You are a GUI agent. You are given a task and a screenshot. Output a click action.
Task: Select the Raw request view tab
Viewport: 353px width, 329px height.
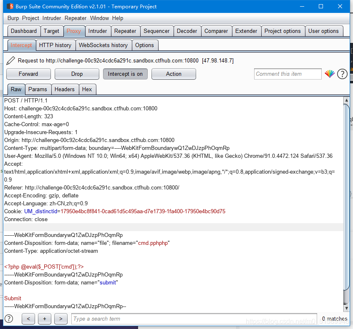pos(16,90)
